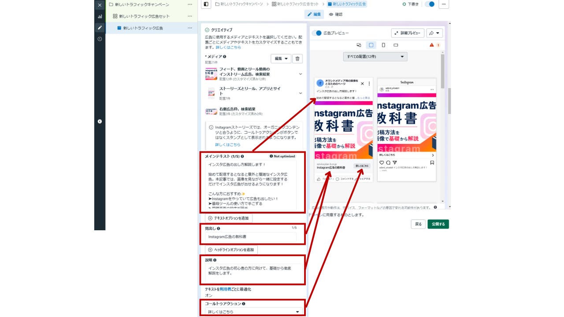Image resolution: width=564 pixels, height=317 pixels.
Task: Click the red warning triangle in preview toolbar
Action: tap(431, 45)
